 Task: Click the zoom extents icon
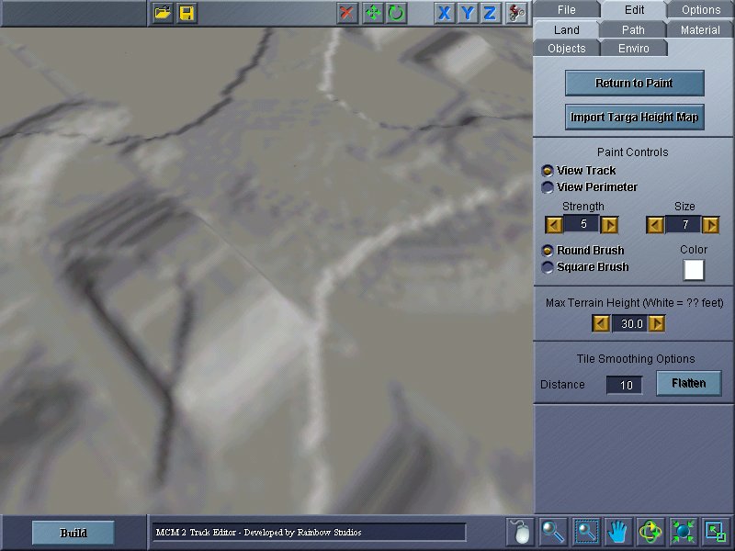683,532
